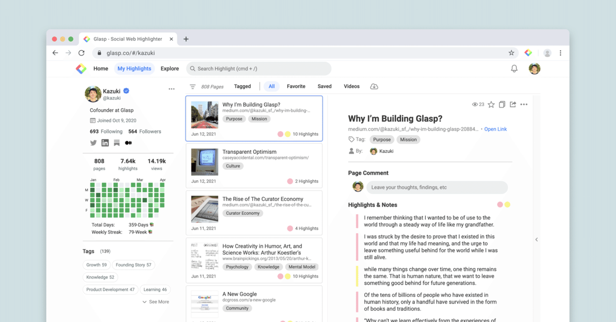Open Kazuki's LinkedIn profile icon
The height and width of the screenshot is (322, 616).
pos(105,143)
